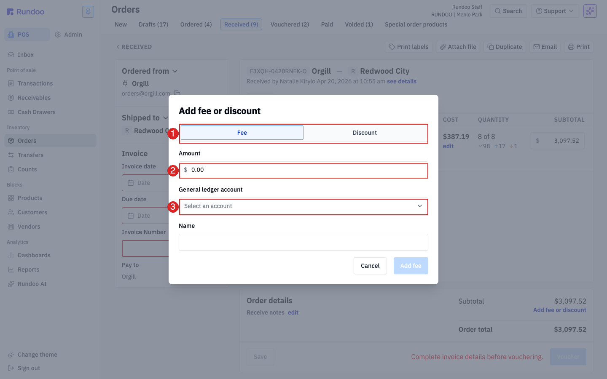Open the see details link
This screenshot has height=379, width=607.
click(x=402, y=81)
